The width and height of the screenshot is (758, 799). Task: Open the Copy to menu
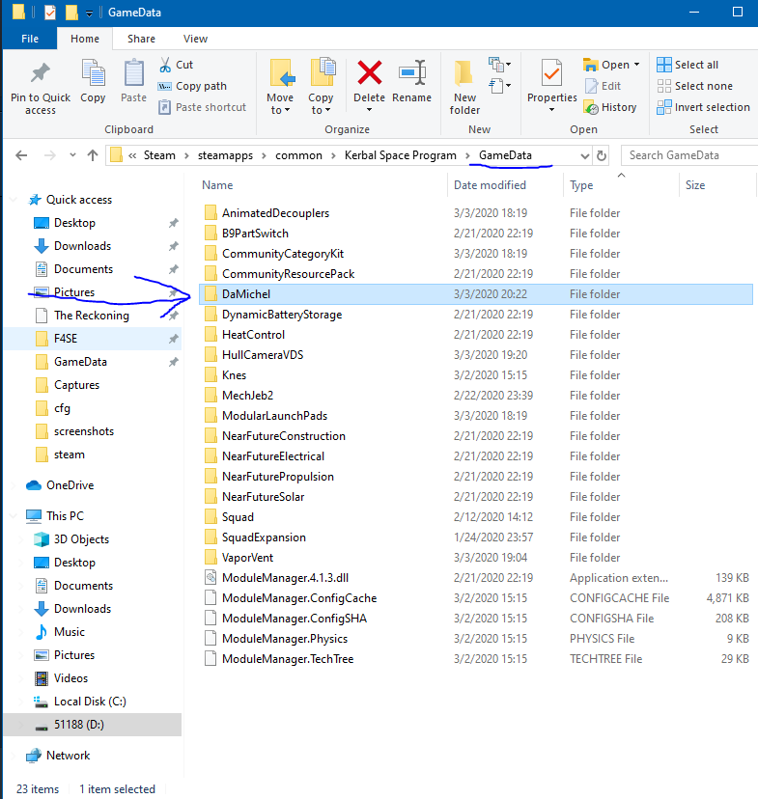(321, 87)
